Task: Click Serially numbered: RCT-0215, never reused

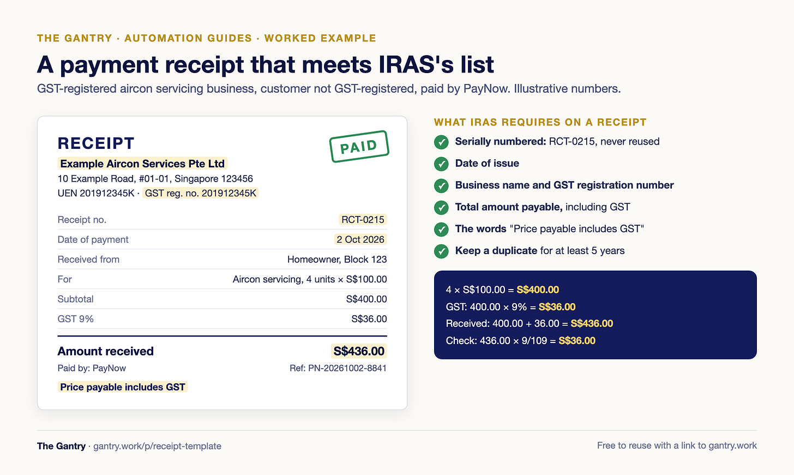Action: [x=557, y=142]
